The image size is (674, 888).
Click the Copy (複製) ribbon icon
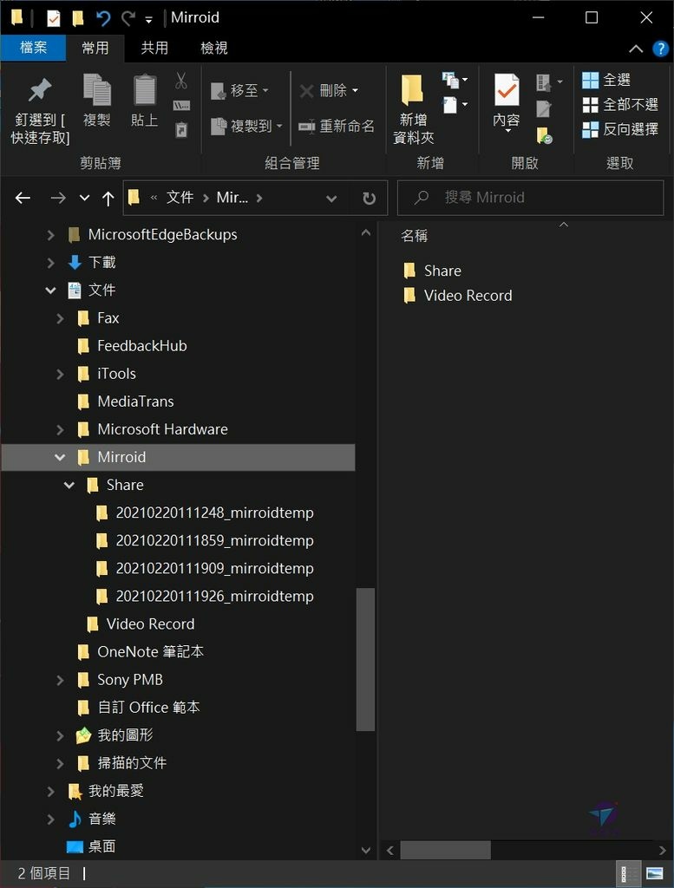[97, 90]
